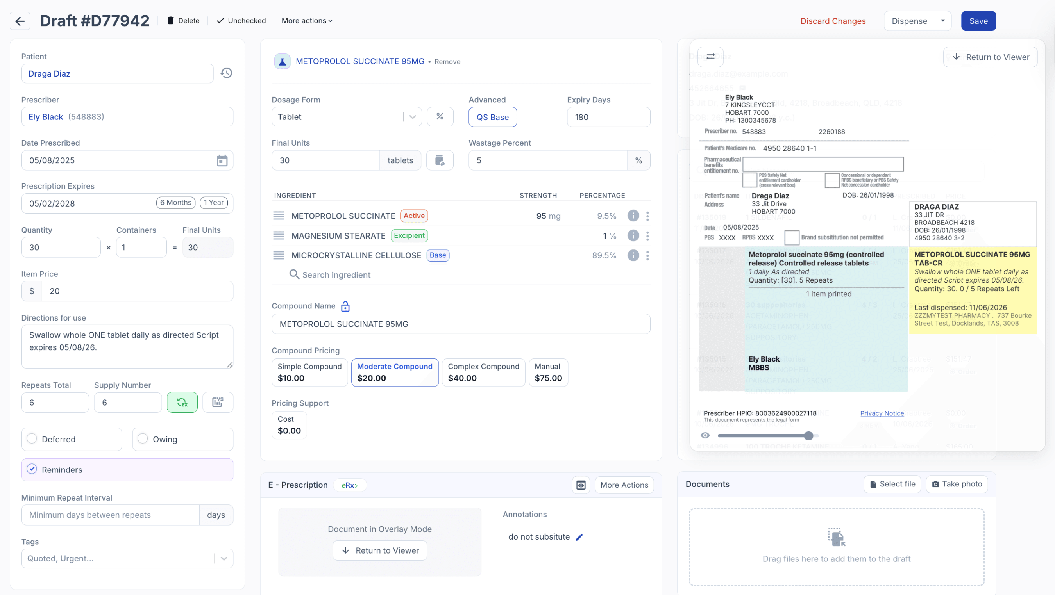Show info for Metoprolol Succinate ingredient
Viewport: 1055px width, 595px height.
633,216
